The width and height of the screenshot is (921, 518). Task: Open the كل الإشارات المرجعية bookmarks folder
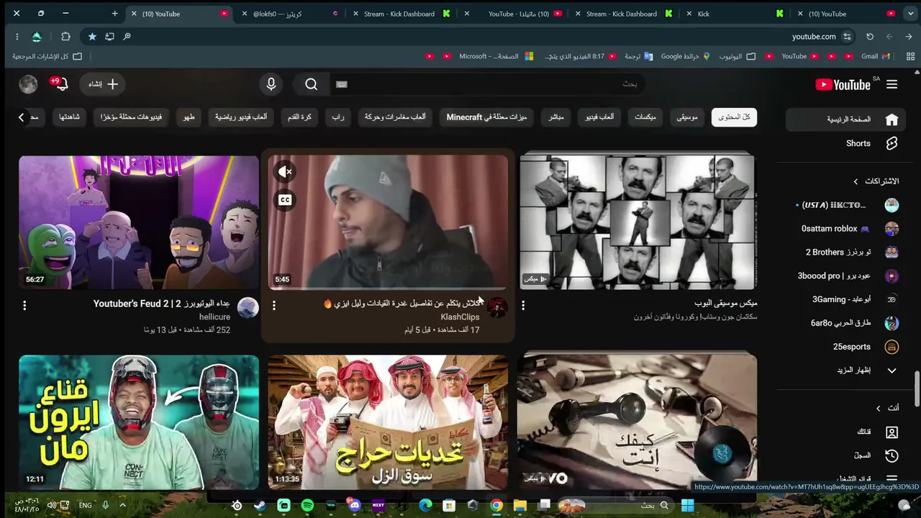pyautogui.click(x=47, y=56)
